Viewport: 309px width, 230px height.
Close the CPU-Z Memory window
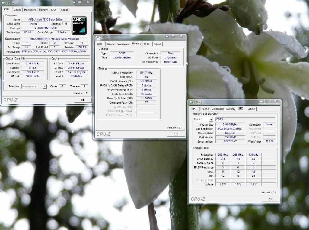(180, 37)
